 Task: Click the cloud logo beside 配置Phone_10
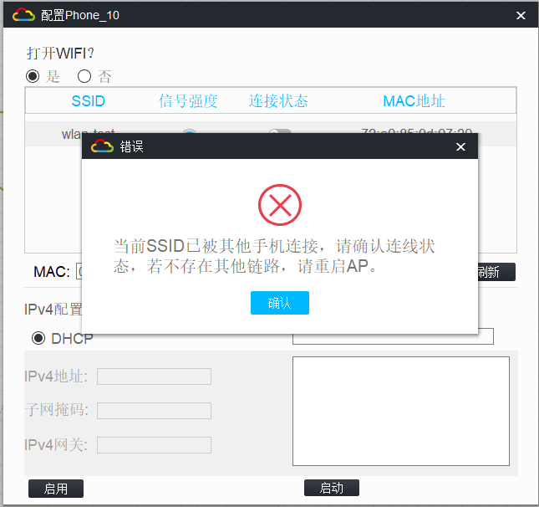point(23,15)
